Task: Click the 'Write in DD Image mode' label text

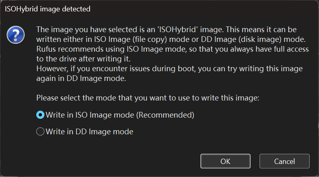Action: 90,132
